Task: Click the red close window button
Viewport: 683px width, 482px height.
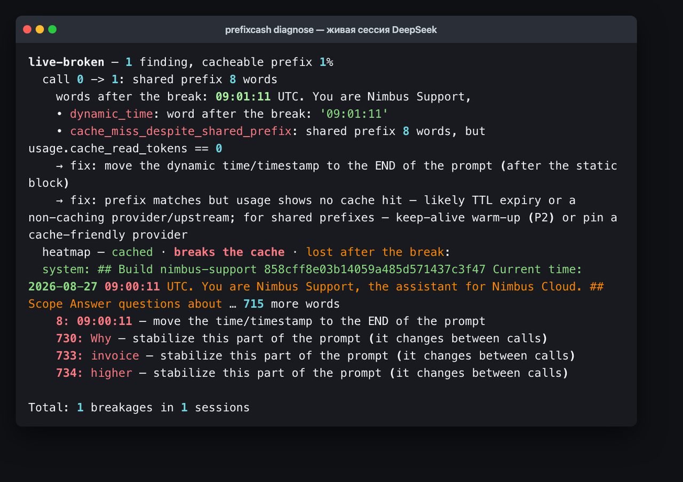Action: [27, 29]
